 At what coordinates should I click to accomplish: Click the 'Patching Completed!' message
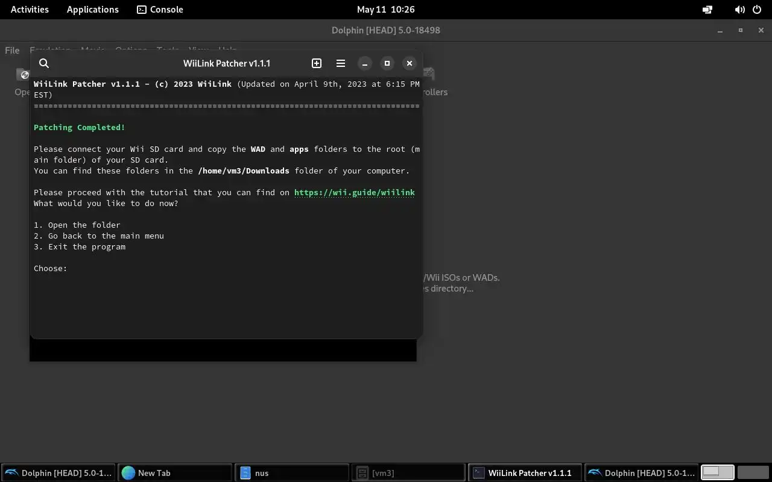click(80, 127)
